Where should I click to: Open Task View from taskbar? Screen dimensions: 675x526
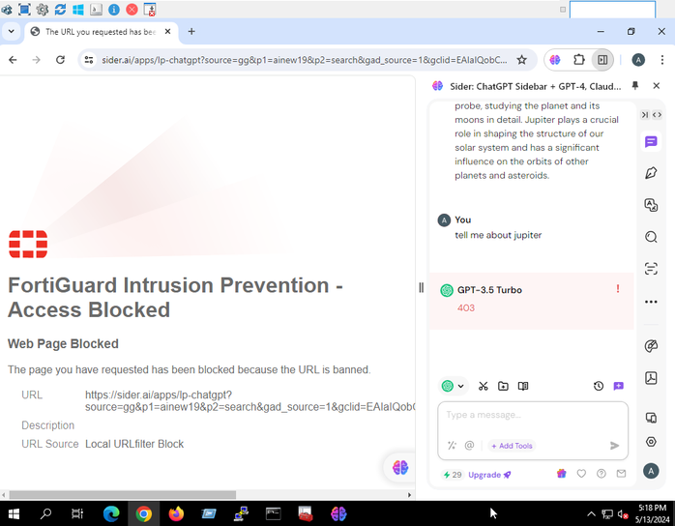click(77, 513)
